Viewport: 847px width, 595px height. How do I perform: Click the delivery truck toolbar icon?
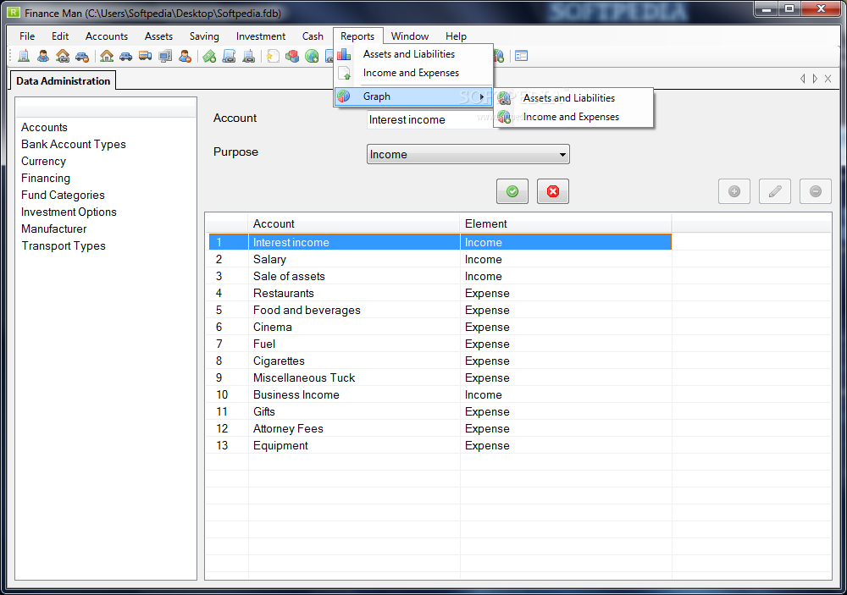(x=146, y=56)
